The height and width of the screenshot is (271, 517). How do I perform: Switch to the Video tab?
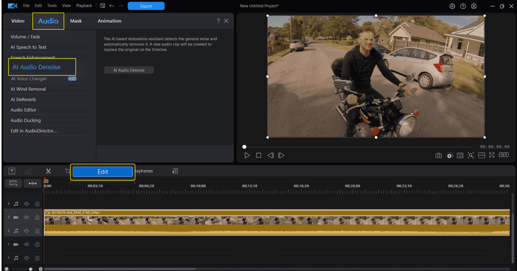[17, 21]
